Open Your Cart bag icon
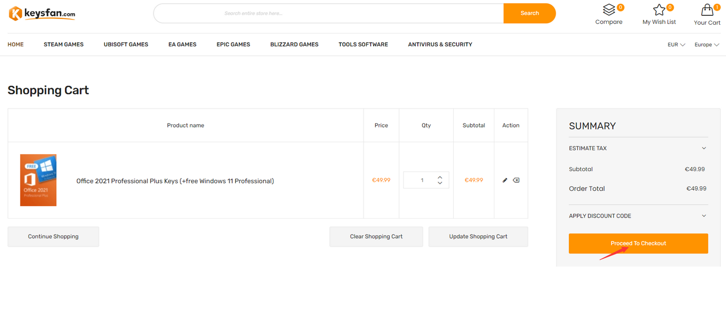 707,10
